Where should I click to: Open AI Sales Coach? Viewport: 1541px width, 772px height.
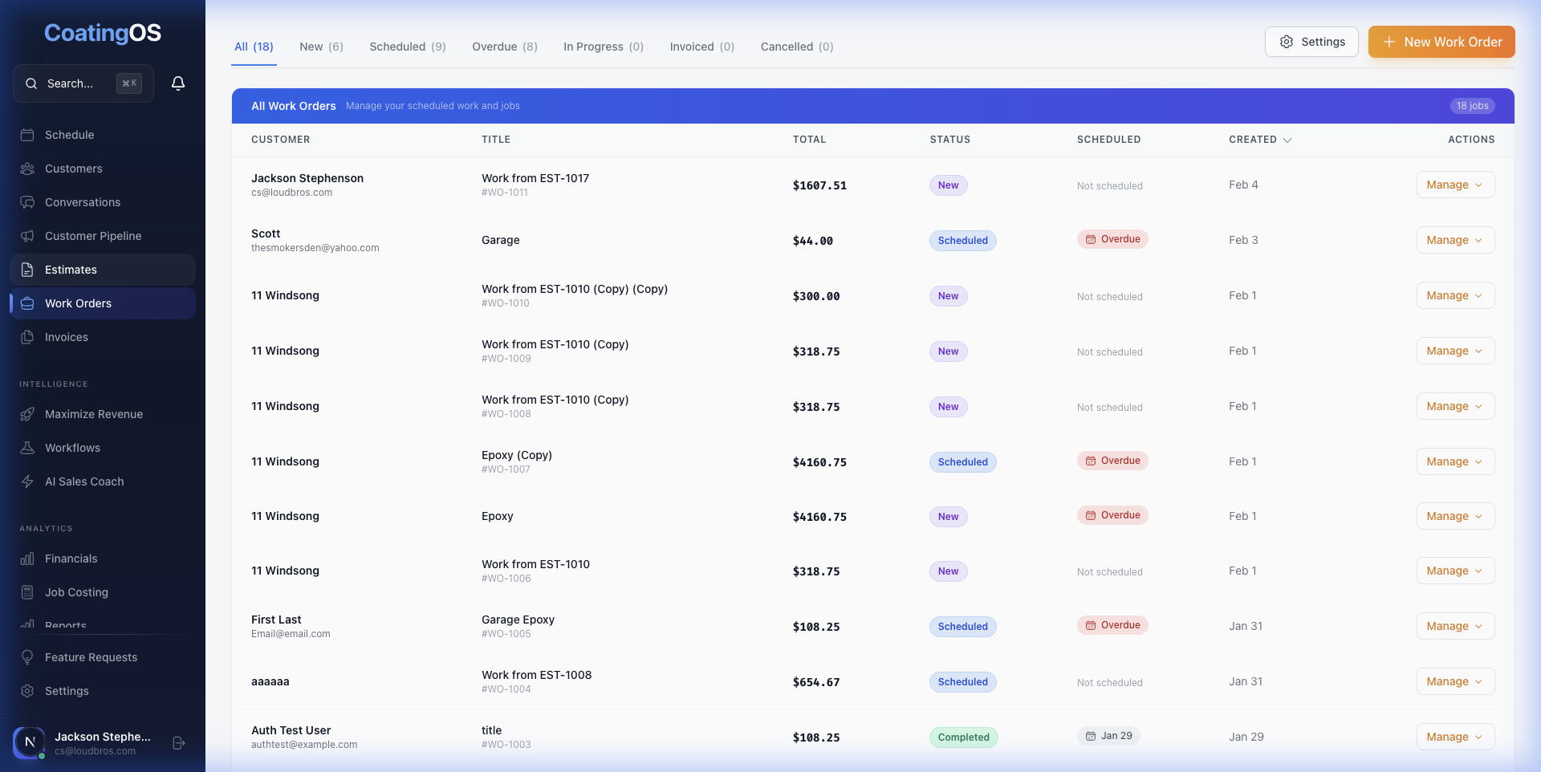pos(83,481)
